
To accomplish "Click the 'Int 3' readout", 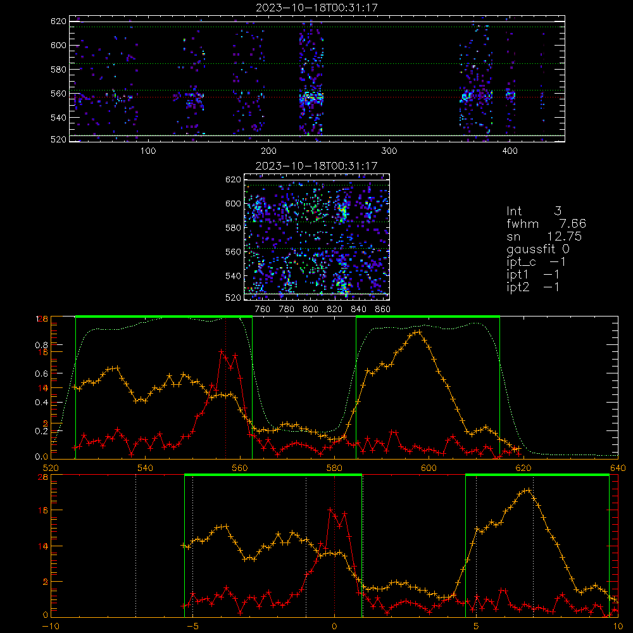I will pyautogui.click(x=534, y=211).
